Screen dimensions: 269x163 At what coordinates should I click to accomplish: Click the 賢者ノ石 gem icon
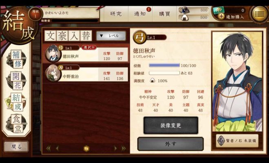pos(221,141)
